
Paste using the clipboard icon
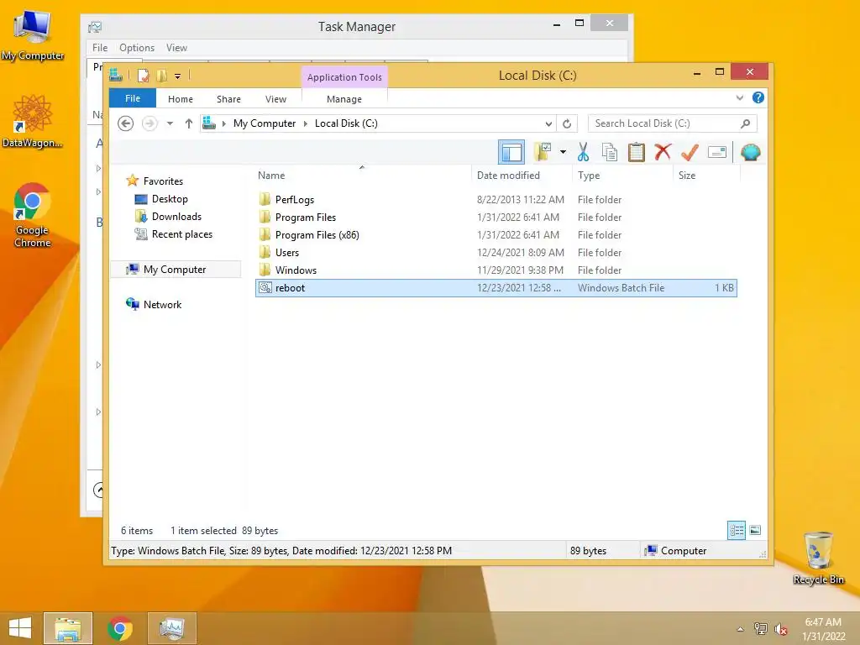pos(637,152)
